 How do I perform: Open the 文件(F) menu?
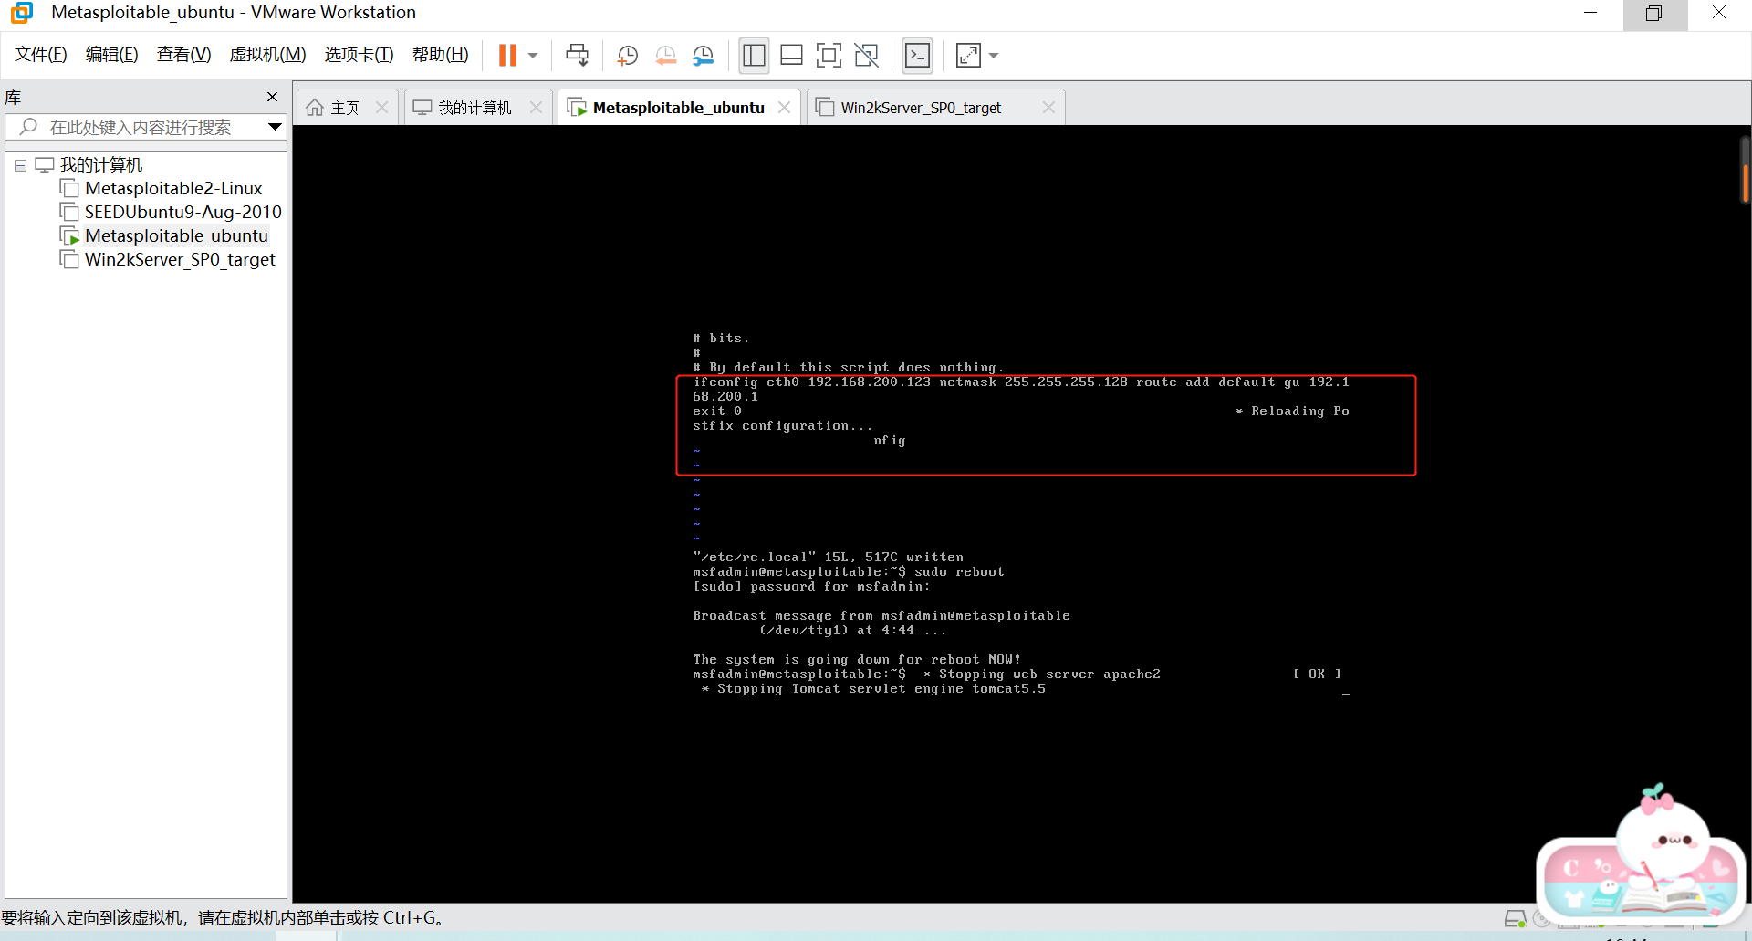tap(41, 55)
